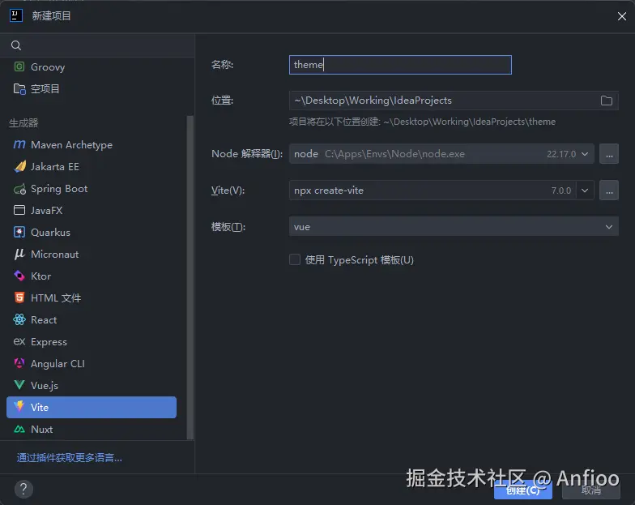Viewport: 635px width, 505px height.
Task: Click the Vite lightning icon
Action: (19, 407)
